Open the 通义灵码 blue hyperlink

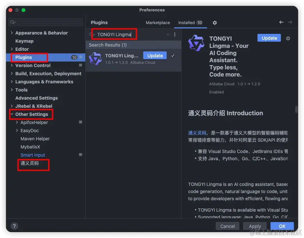coord(197,133)
